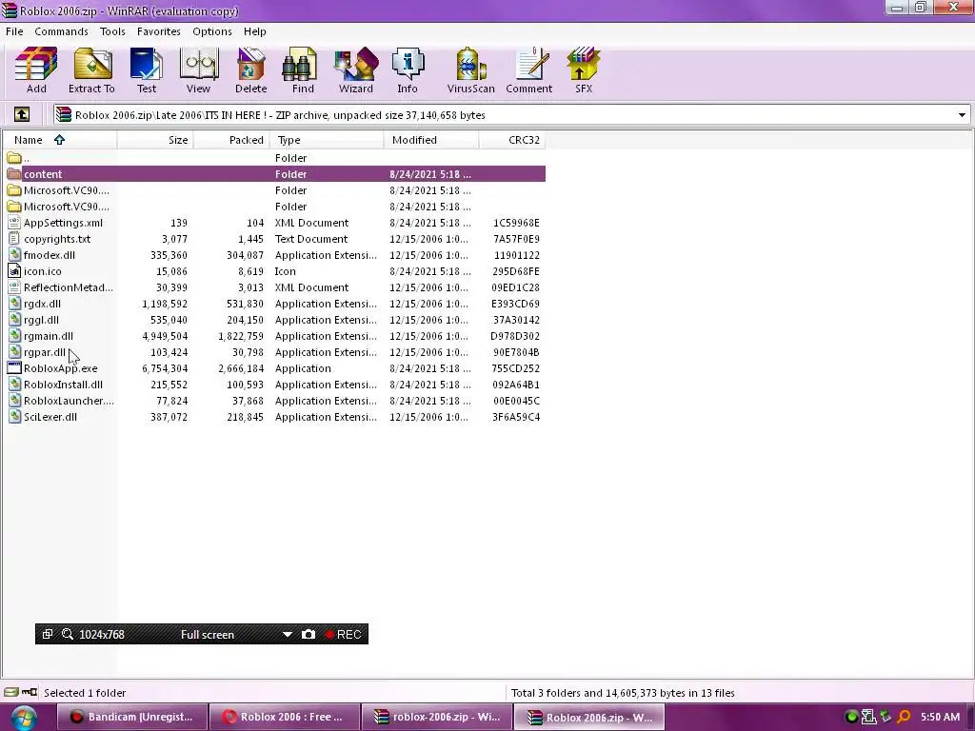This screenshot has width=975, height=731.
Task: Open the Windows Start button
Action: 24,718
